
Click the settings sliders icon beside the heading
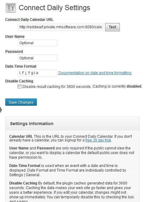click(11, 8)
